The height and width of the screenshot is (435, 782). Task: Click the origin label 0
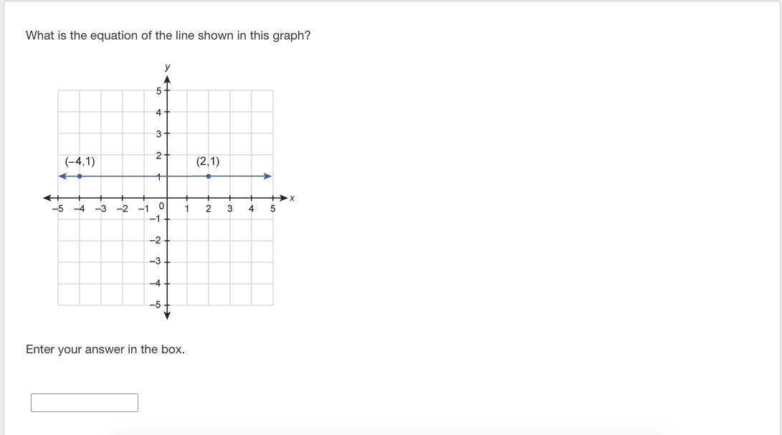(x=161, y=206)
